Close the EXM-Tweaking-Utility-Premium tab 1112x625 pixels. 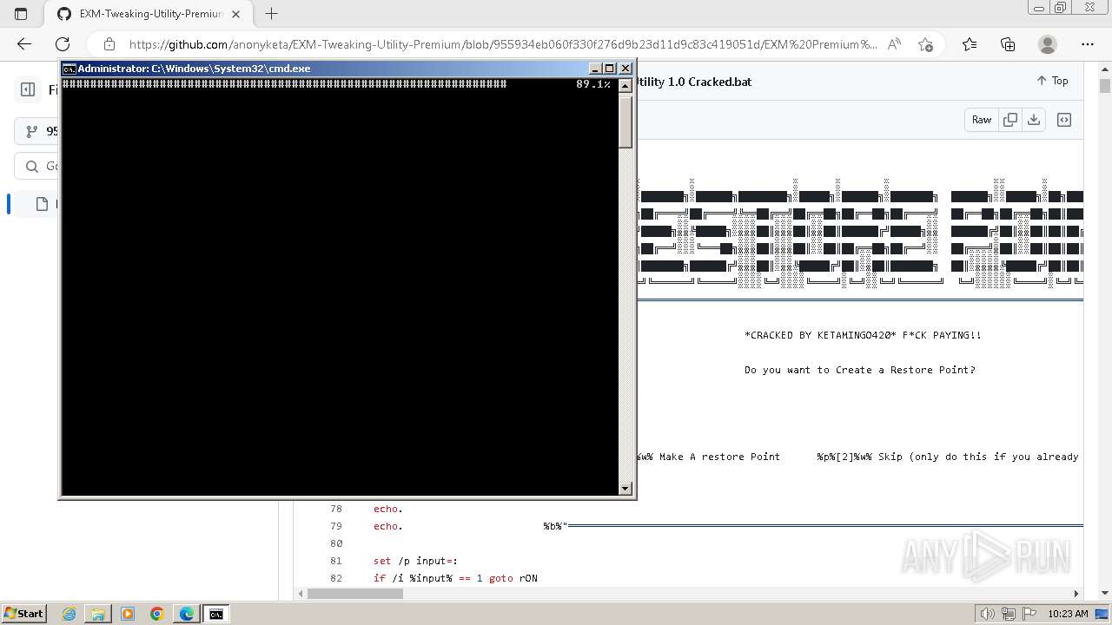(236, 14)
